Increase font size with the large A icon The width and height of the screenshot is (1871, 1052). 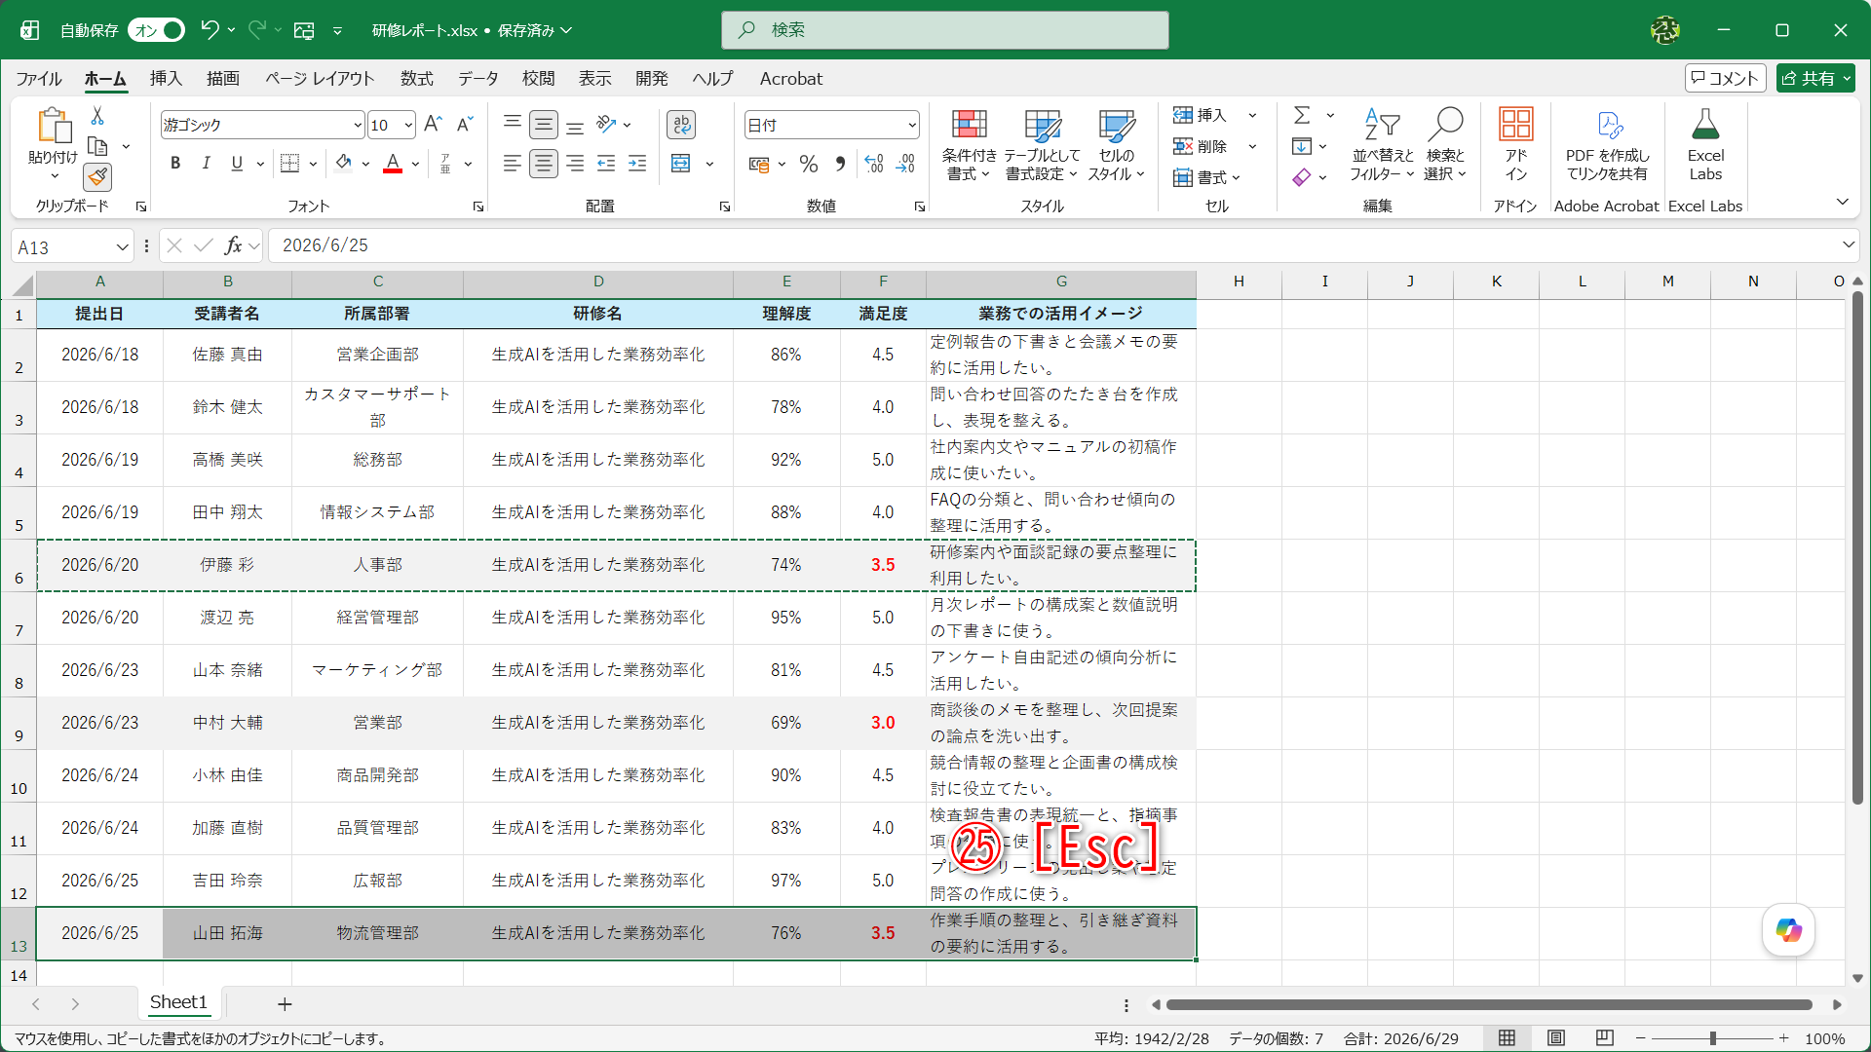click(434, 124)
